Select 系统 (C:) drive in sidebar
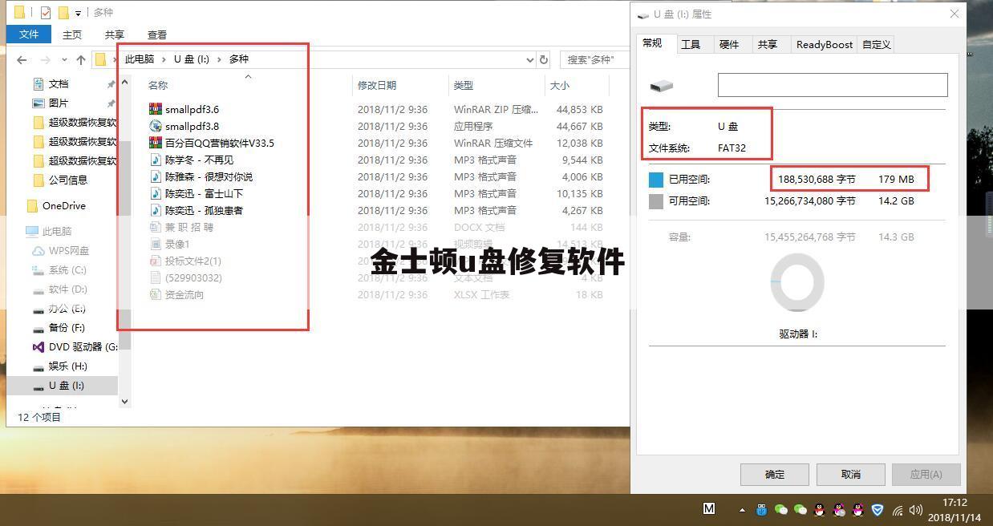This screenshot has height=526, width=993. point(67,269)
